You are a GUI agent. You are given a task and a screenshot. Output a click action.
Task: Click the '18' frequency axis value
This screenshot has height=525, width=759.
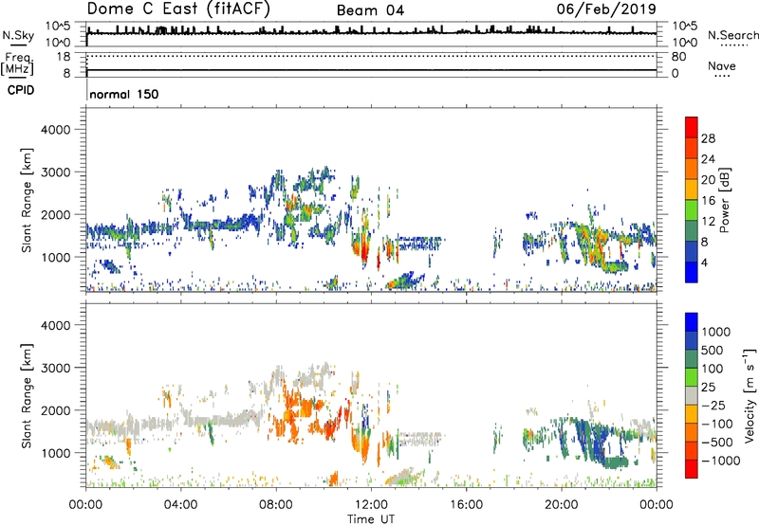click(x=64, y=57)
